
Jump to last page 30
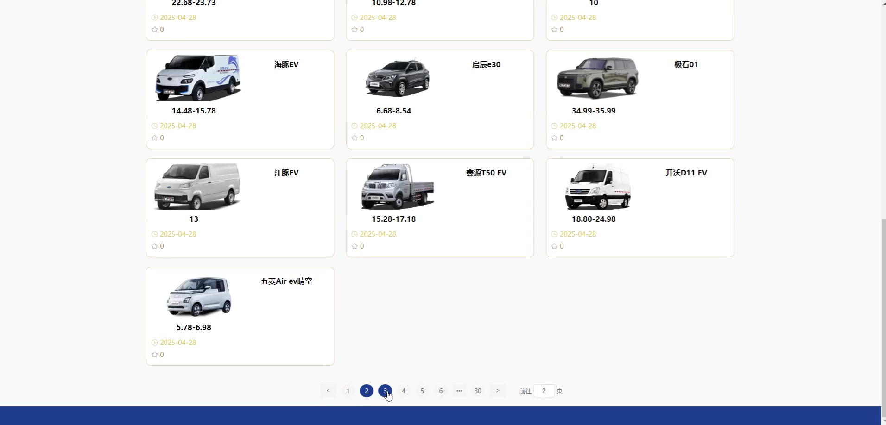point(478,391)
